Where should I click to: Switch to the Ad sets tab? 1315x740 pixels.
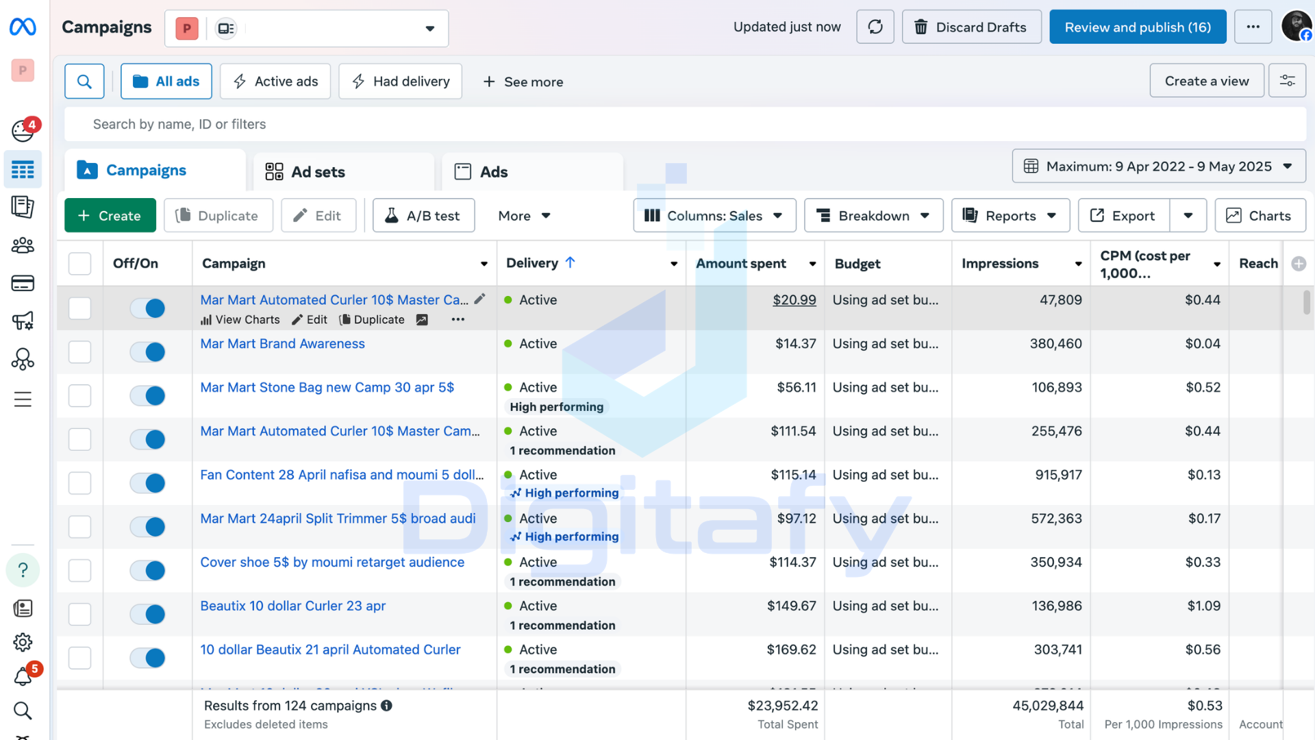[x=344, y=171]
